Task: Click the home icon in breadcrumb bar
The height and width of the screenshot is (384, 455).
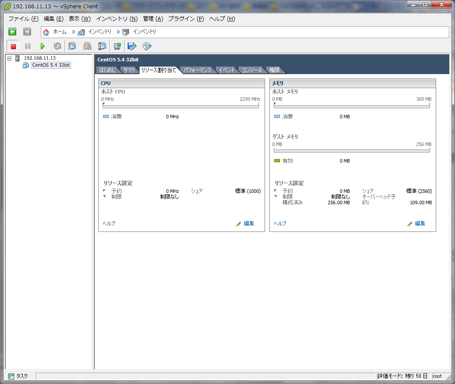Action: tap(46, 32)
